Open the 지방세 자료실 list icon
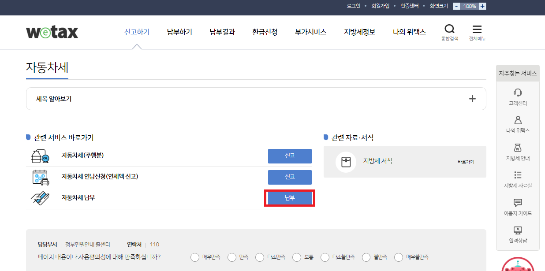This screenshot has height=271, width=545. click(x=518, y=174)
